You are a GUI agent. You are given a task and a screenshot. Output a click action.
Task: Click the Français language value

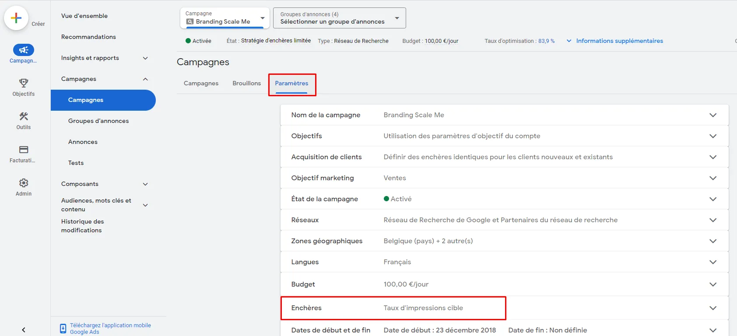pyautogui.click(x=397, y=262)
